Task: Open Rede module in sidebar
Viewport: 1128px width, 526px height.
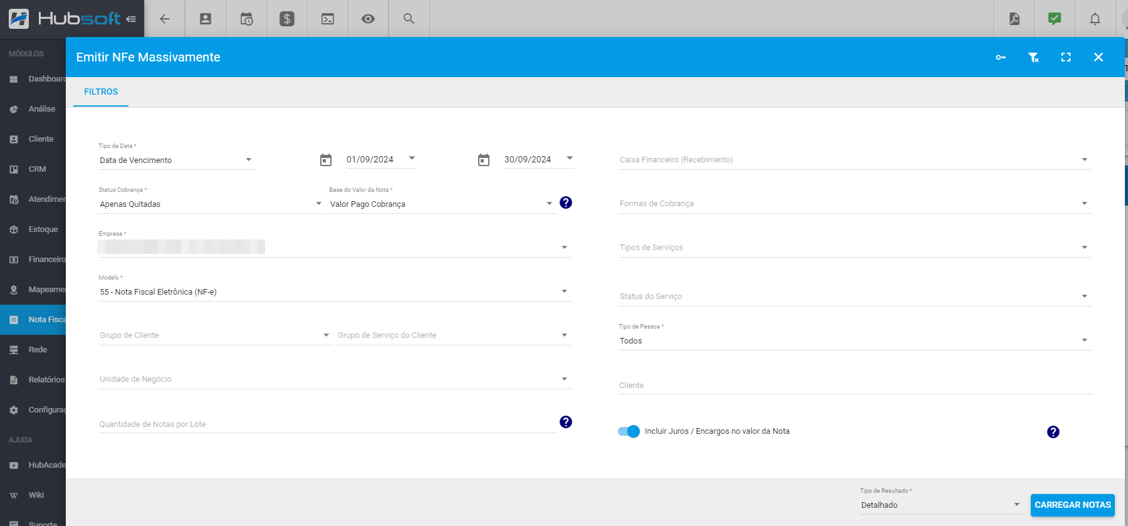Action: [33, 350]
